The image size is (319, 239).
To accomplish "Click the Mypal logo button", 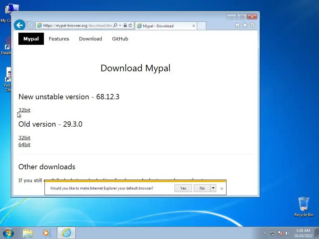I will (31, 39).
